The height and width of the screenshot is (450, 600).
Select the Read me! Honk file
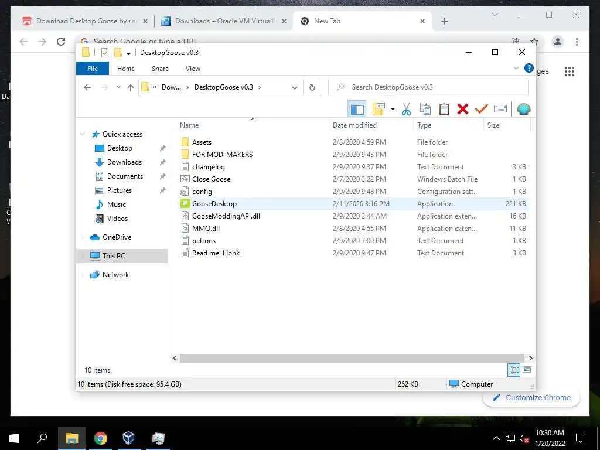coord(216,253)
